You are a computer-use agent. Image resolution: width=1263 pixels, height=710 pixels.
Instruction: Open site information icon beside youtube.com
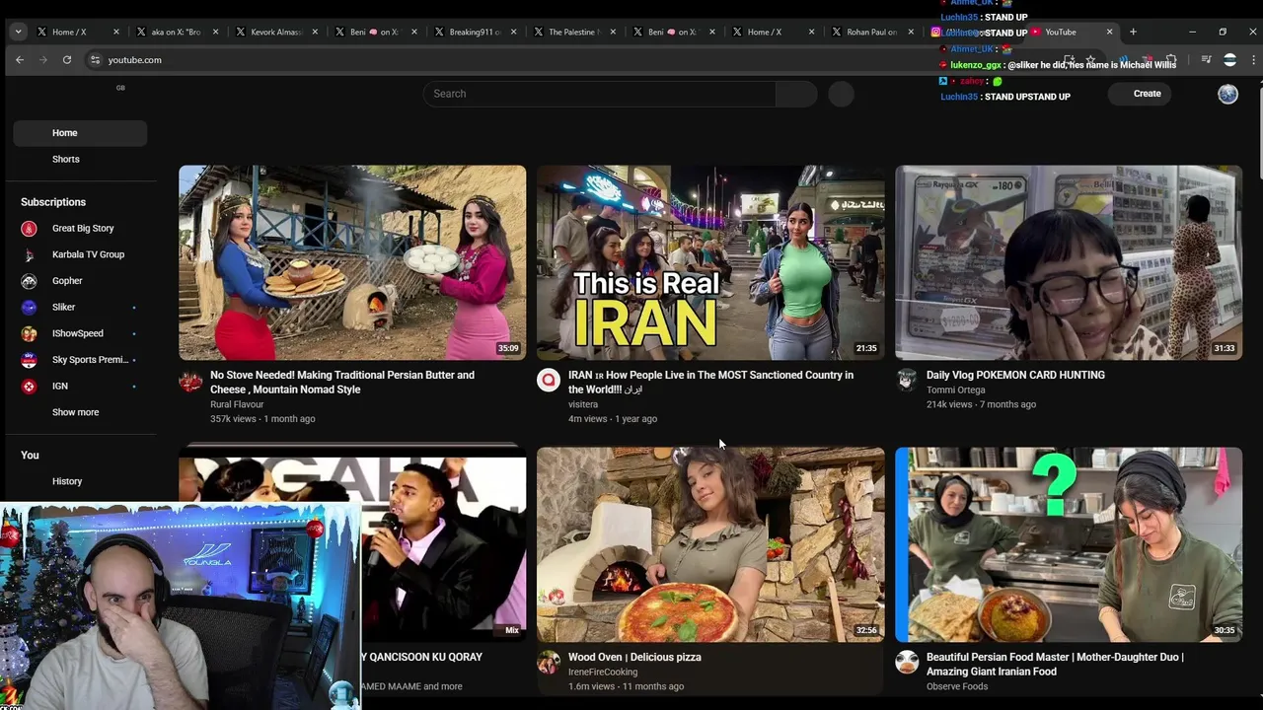coord(95,60)
